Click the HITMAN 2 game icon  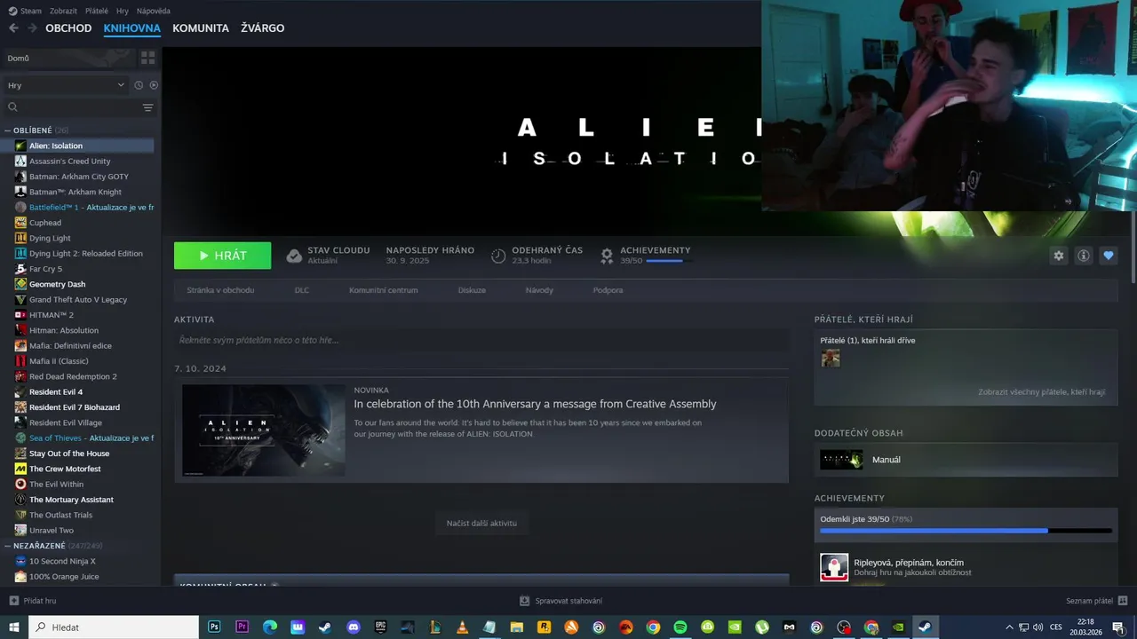(20, 315)
